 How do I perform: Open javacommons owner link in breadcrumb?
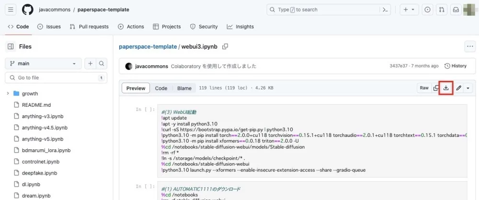coord(55,10)
